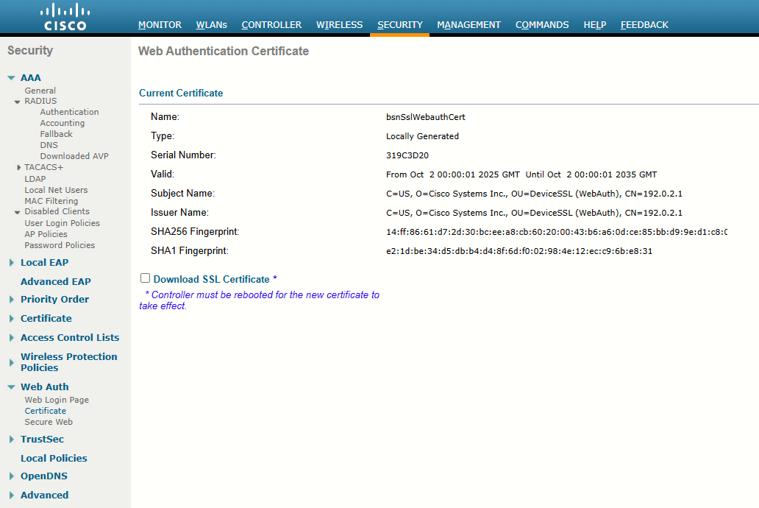Open Downloaded AVP page

74,156
